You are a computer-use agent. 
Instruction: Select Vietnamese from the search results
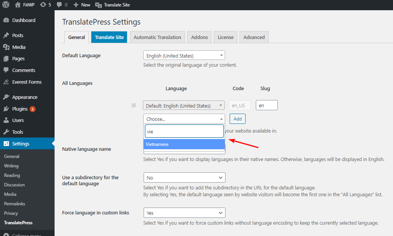click(x=184, y=144)
